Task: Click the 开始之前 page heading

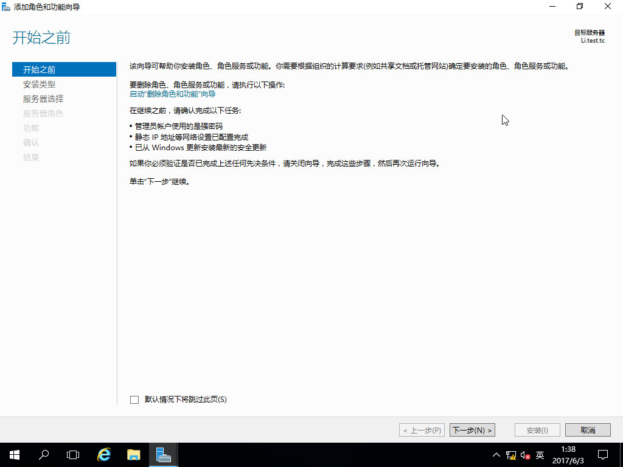Action: [41, 38]
